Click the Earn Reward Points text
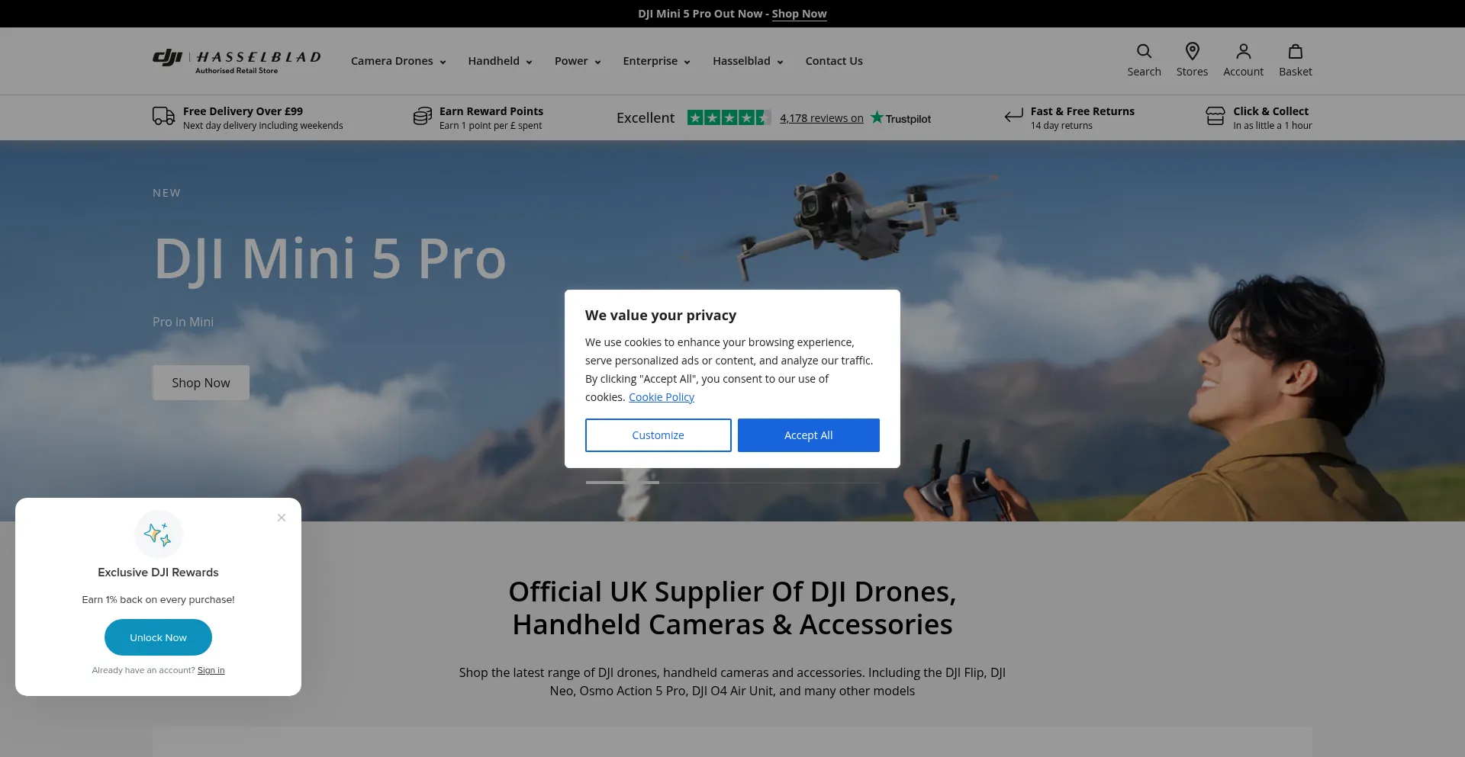The image size is (1465, 757). [x=491, y=111]
